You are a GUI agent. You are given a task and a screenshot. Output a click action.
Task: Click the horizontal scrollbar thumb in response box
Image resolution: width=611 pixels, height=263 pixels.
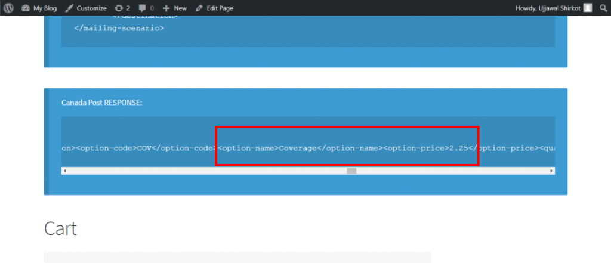click(351, 171)
